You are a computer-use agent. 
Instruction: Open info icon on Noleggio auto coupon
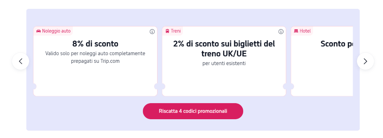[152, 32]
